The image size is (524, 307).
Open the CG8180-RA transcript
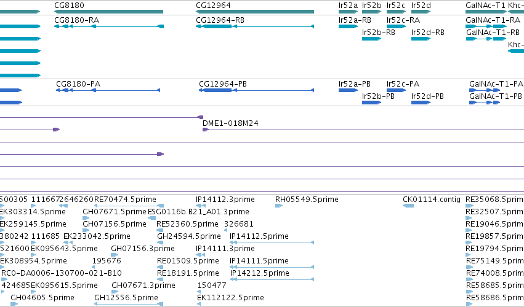[109, 26]
